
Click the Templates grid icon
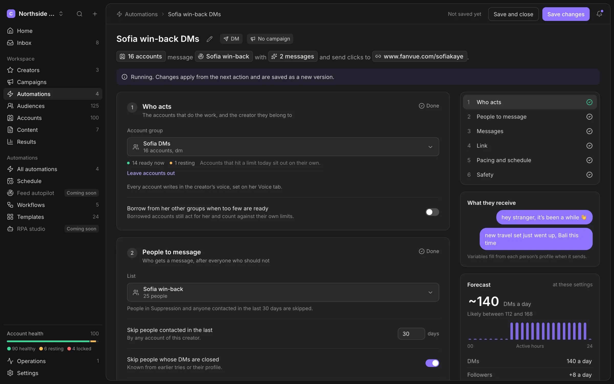[x=10, y=217]
